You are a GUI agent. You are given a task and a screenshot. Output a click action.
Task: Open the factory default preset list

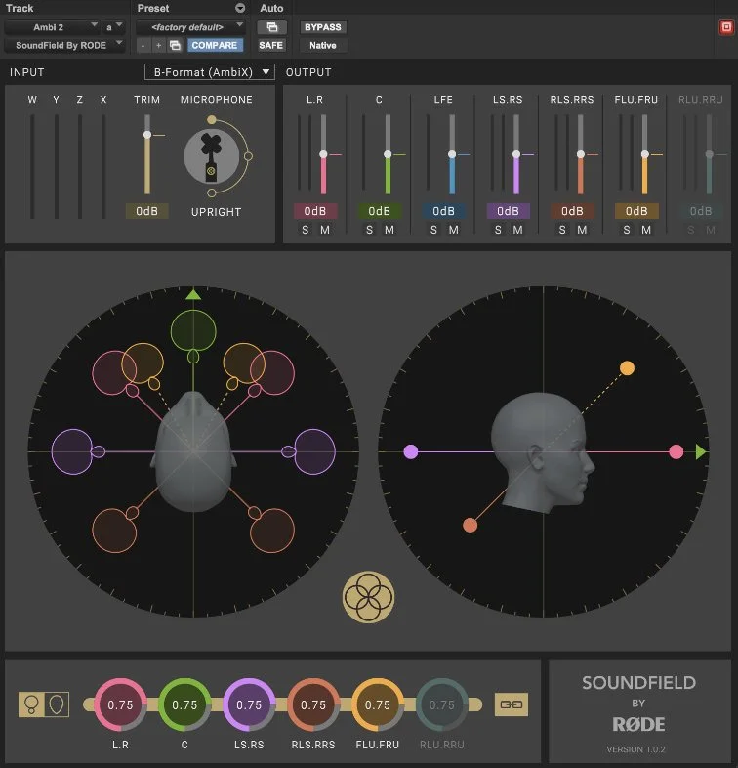tap(190, 27)
